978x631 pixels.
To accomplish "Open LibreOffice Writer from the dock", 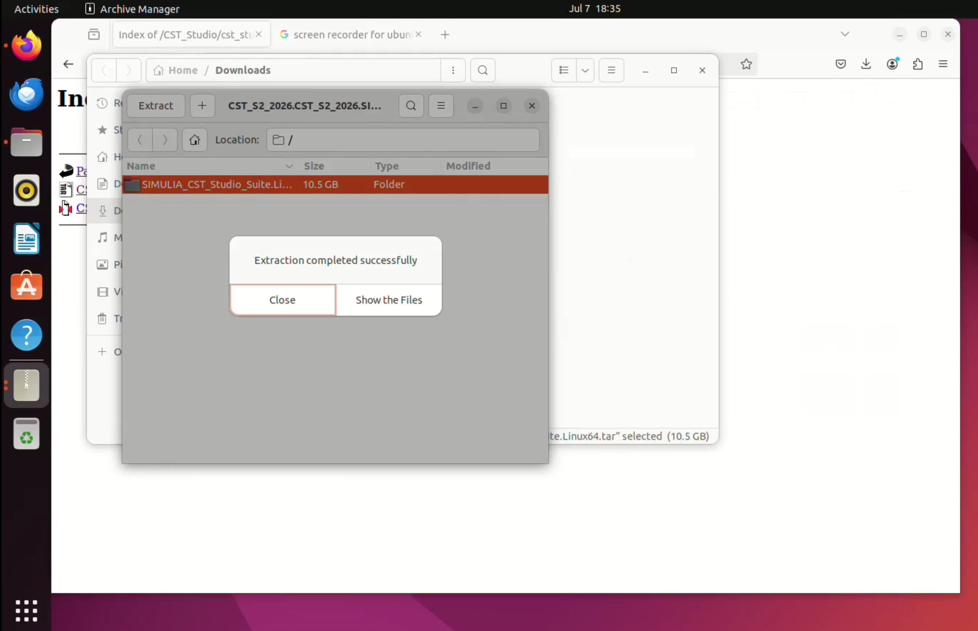I will 26,239.
